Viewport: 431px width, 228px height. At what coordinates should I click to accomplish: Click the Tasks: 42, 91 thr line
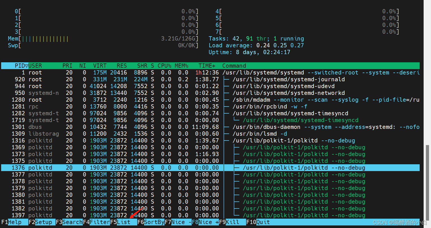point(256,39)
